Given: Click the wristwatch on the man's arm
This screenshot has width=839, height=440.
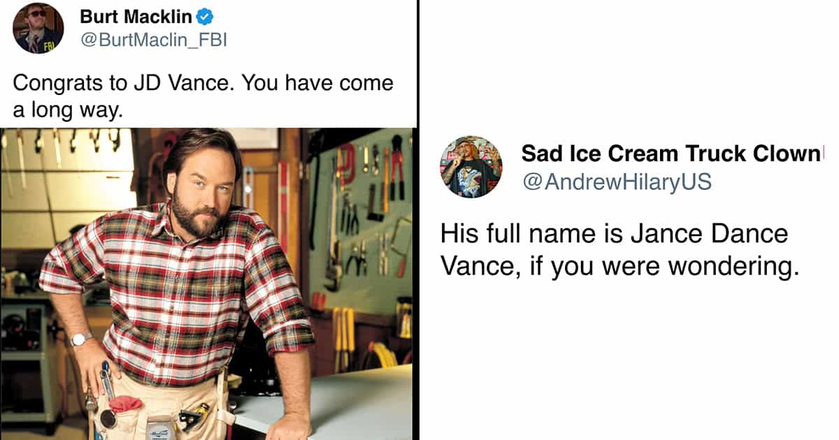Looking at the screenshot, I should click(x=80, y=339).
